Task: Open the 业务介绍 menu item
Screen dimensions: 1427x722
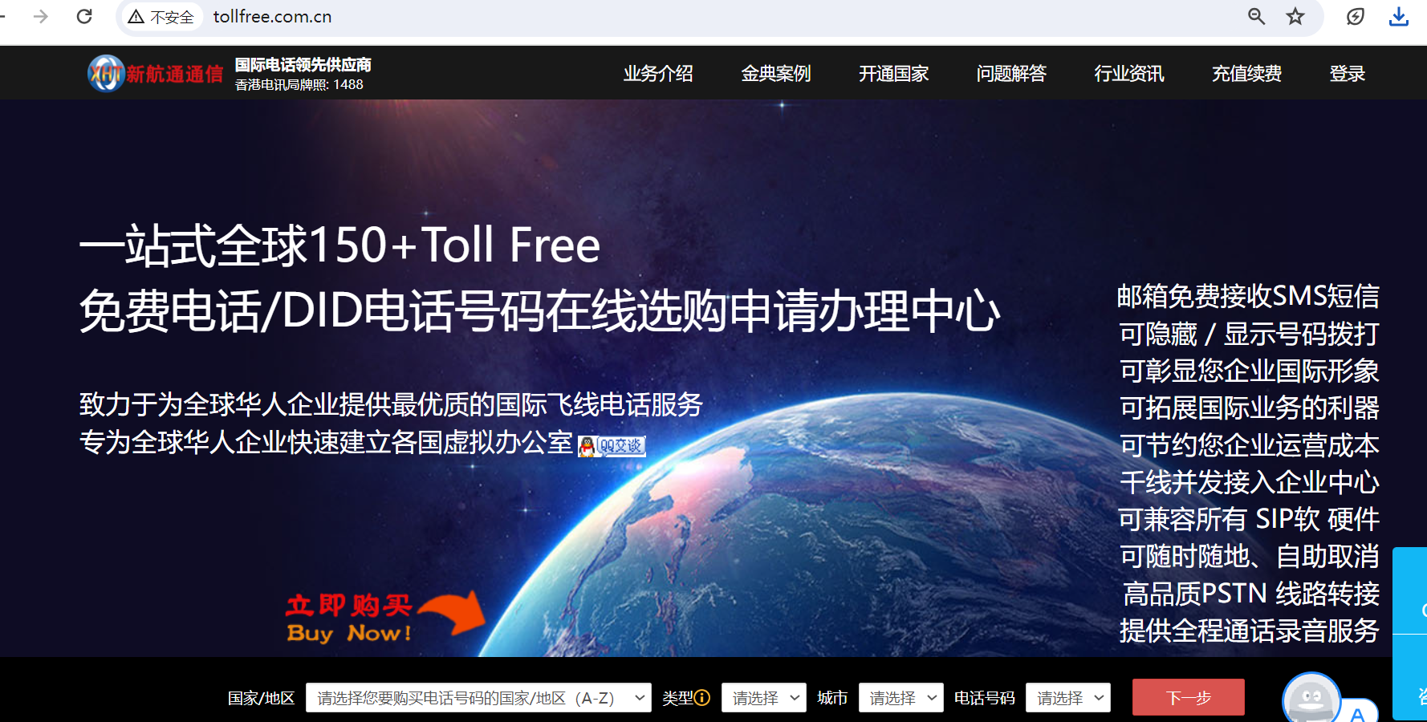Action: pyautogui.click(x=658, y=74)
